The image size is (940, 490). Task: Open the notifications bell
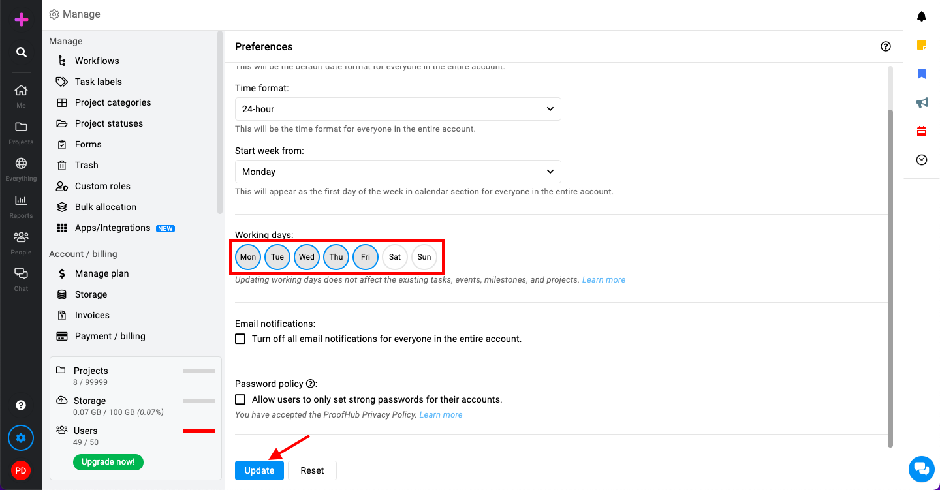pyautogui.click(x=922, y=16)
